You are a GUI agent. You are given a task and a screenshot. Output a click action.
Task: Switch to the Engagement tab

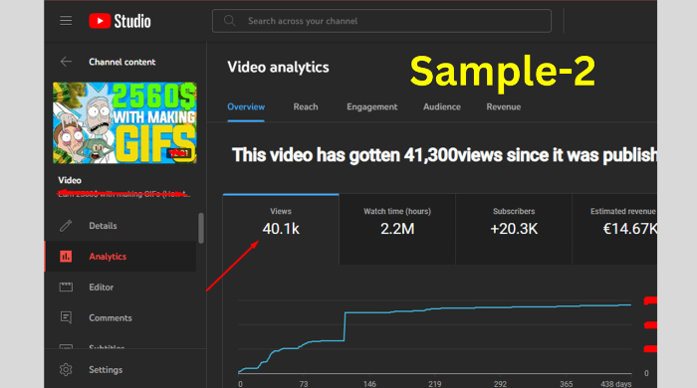click(x=372, y=107)
